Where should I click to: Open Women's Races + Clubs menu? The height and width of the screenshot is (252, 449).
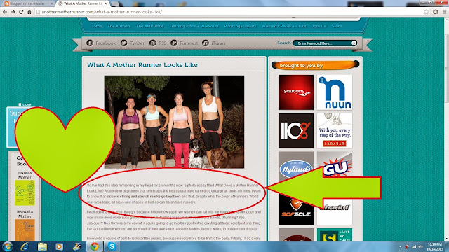(x=283, y=26)
